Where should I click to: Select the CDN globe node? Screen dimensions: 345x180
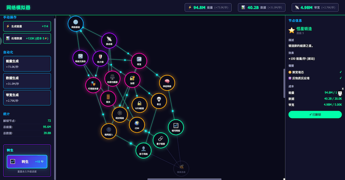click(x=137, y=125)
